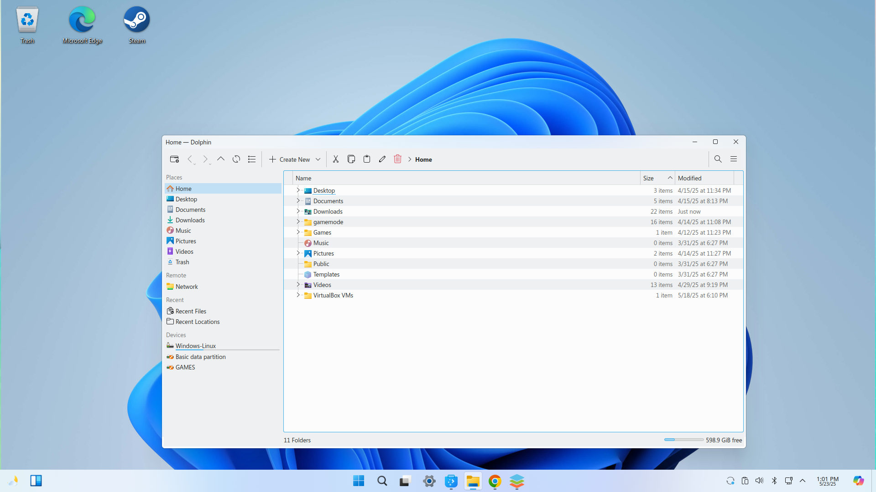The height and width of the screenshot is (492, 876).
Task: Expand the Games folder
Action: click(x=298, y=232)
